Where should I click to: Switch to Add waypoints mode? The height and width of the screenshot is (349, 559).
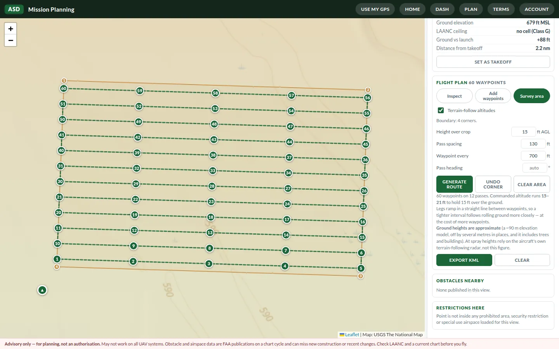click(x=493, y=96)
